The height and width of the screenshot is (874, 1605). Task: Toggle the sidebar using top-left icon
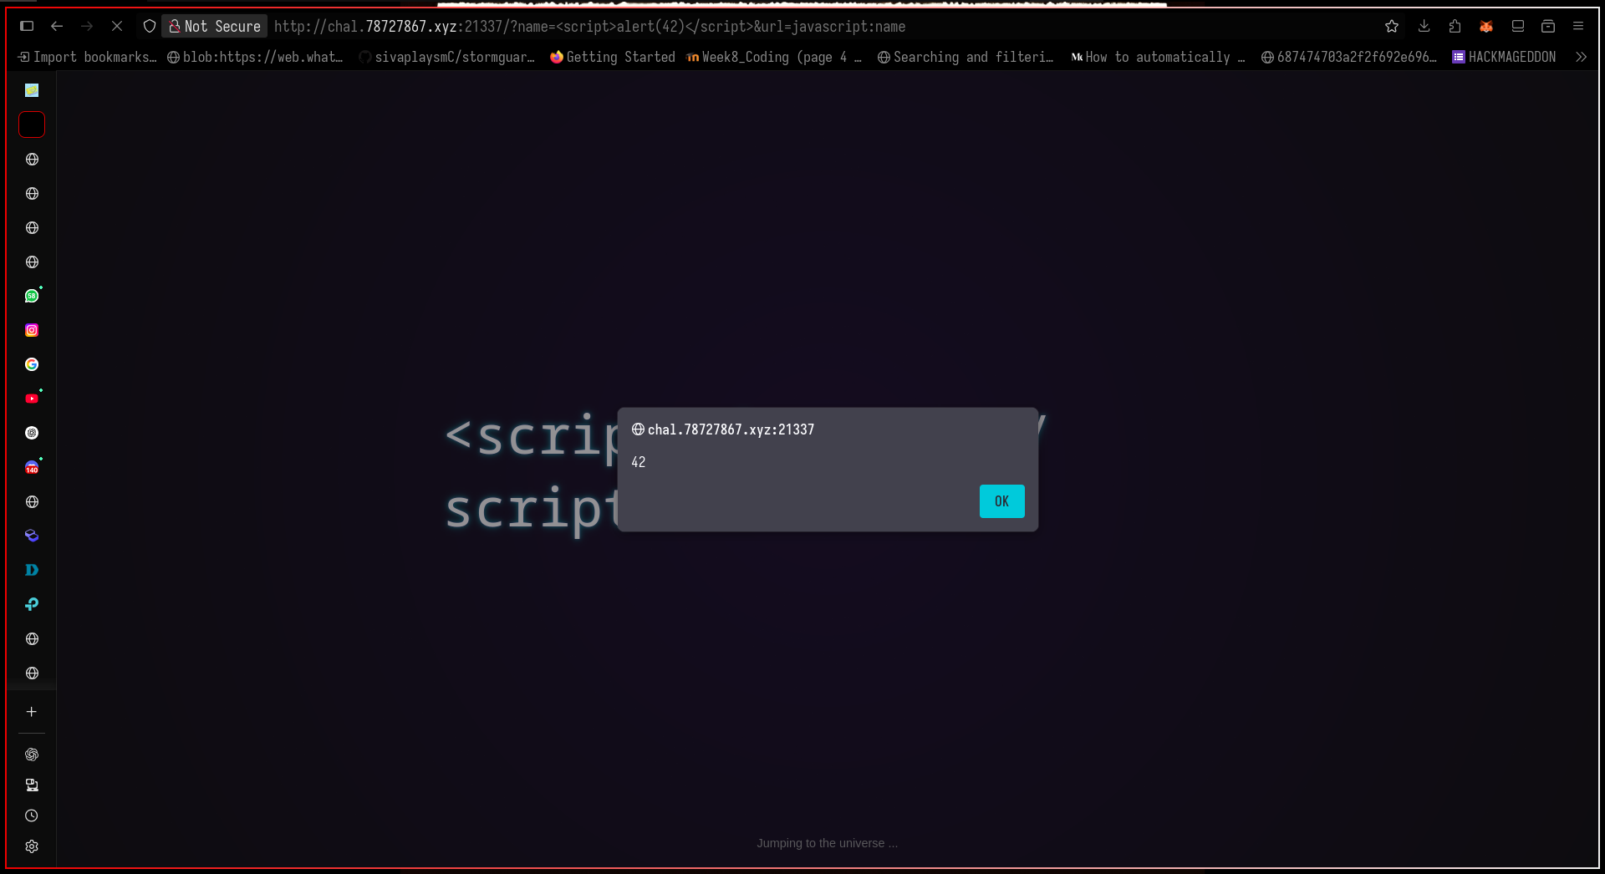coord(27,27)
